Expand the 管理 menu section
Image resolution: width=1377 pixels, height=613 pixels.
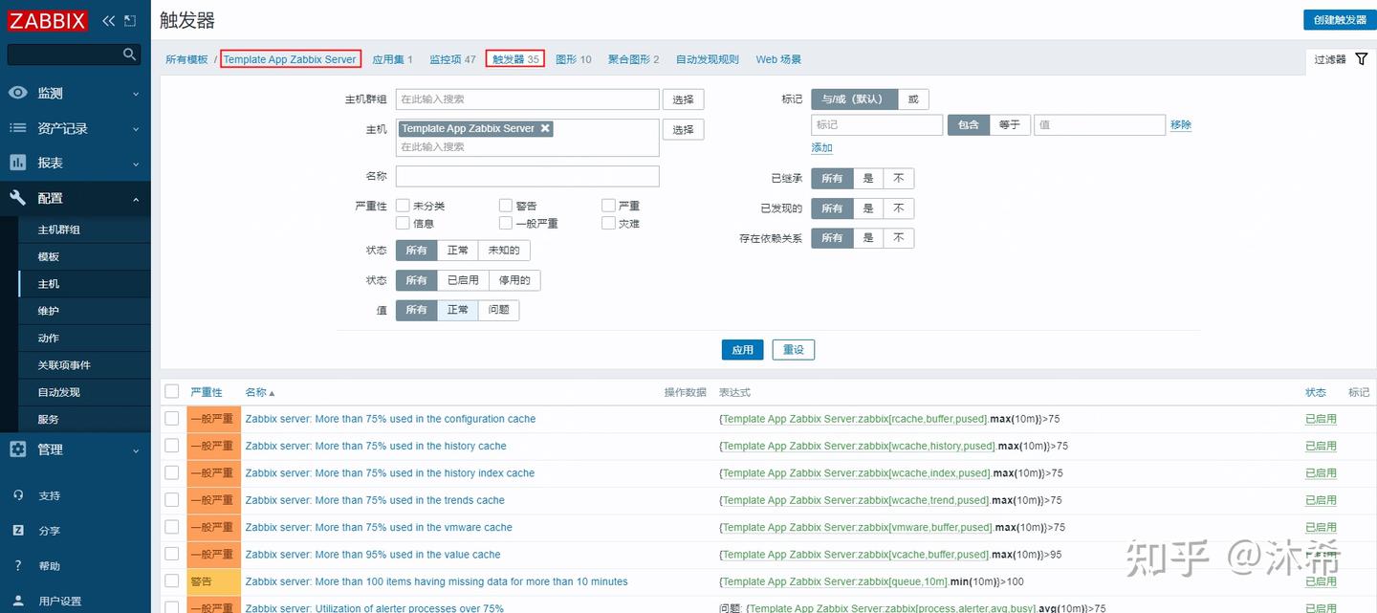pyautogui.click(x=76, y=449)
